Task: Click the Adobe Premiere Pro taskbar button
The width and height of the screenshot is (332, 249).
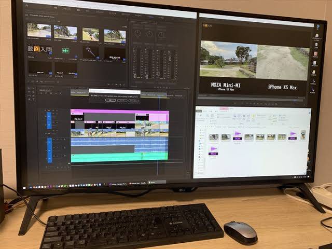Action: (118, 184)
